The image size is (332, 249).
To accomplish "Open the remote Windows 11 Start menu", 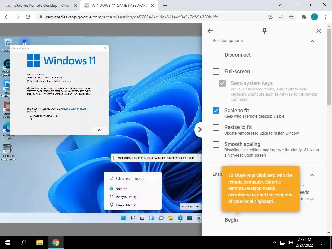I will [123, 218].
